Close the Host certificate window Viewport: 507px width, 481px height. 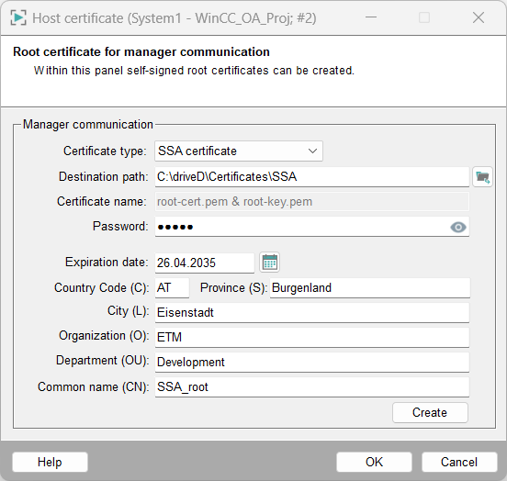[479, 17]
